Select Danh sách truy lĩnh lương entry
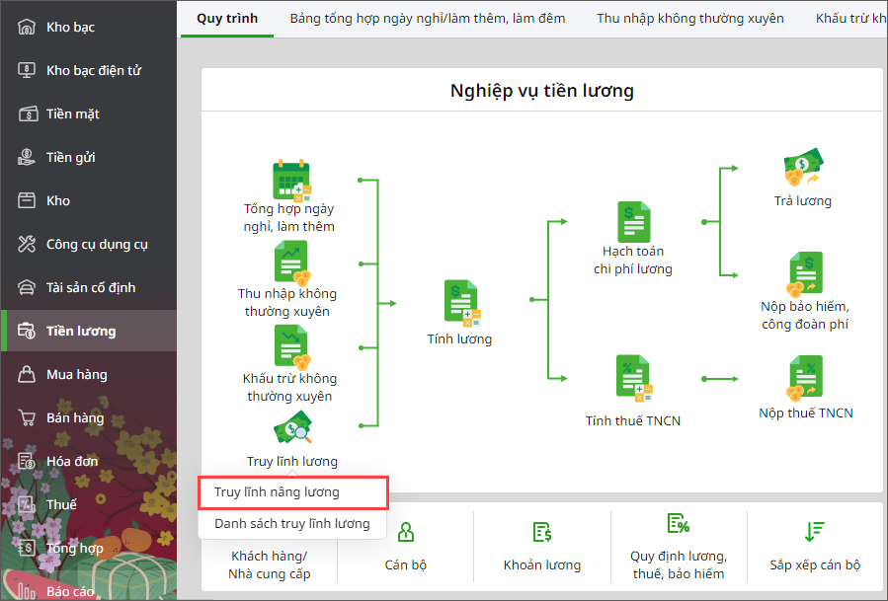Image resolution: width=888 pixels, height=601 pixels. point(292,524)
